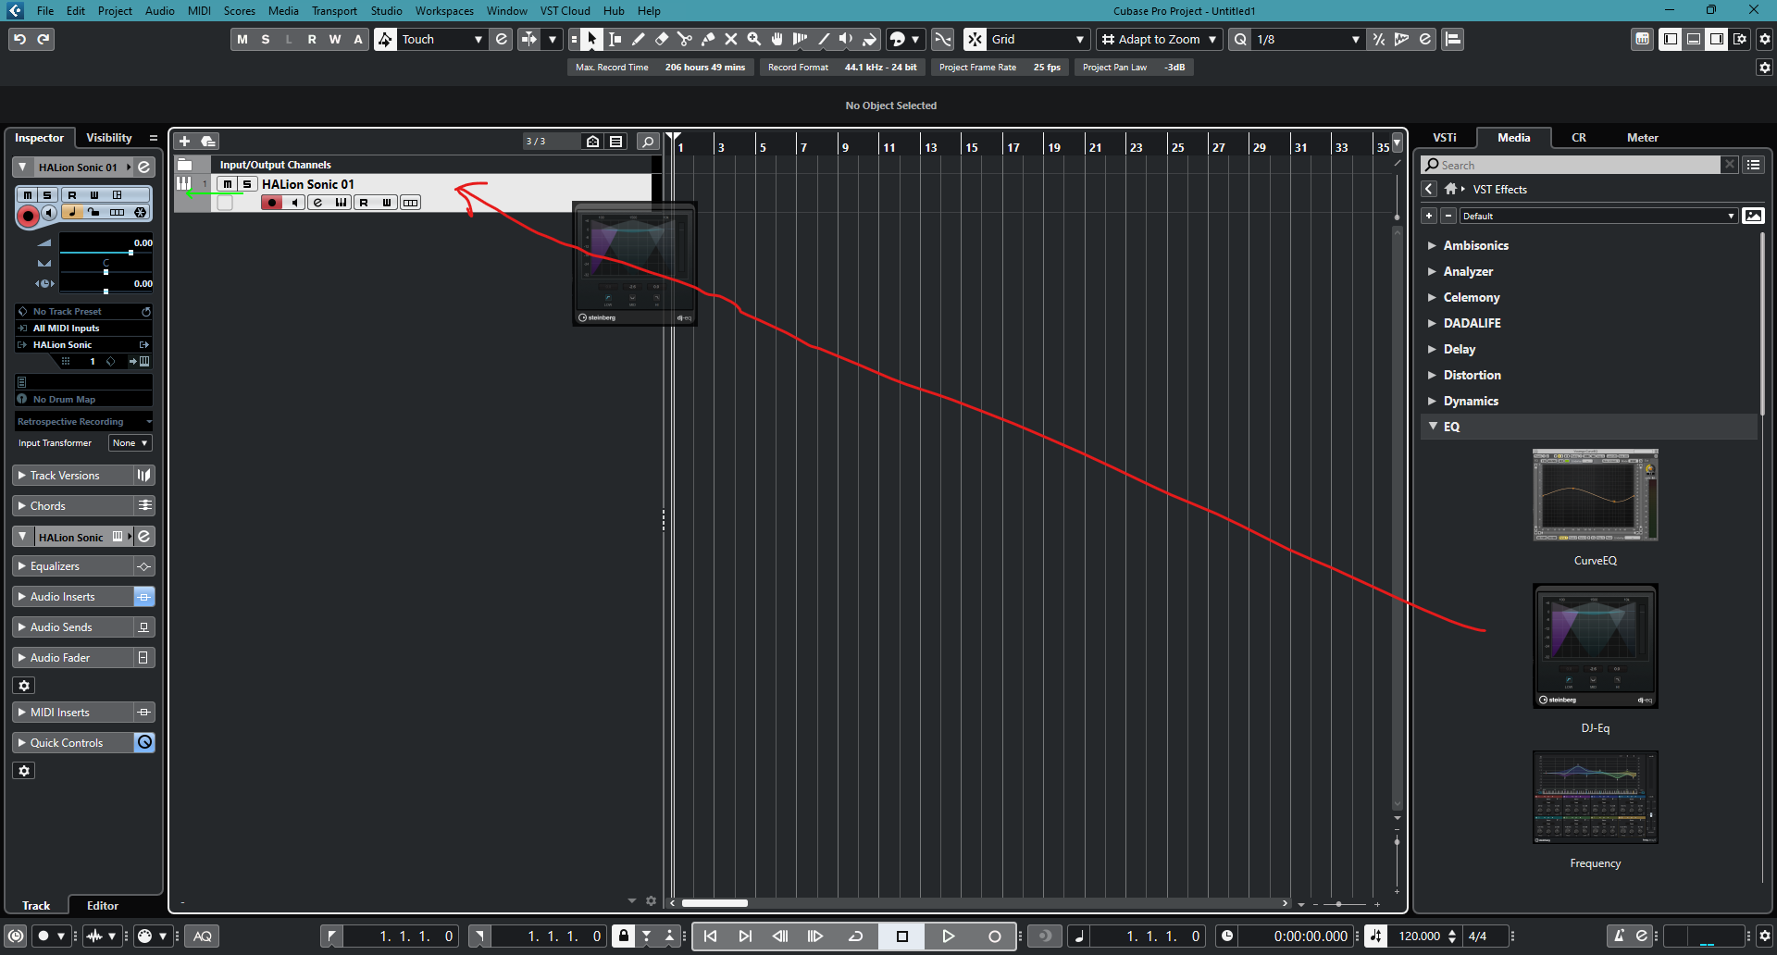Image resolution: width=1777 pixels, height=955 pixels.
Task: Open the Set up Window Layout icon
Action: click(x=1740, y=39)
